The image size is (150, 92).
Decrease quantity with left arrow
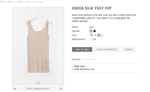tap(90, 39)
